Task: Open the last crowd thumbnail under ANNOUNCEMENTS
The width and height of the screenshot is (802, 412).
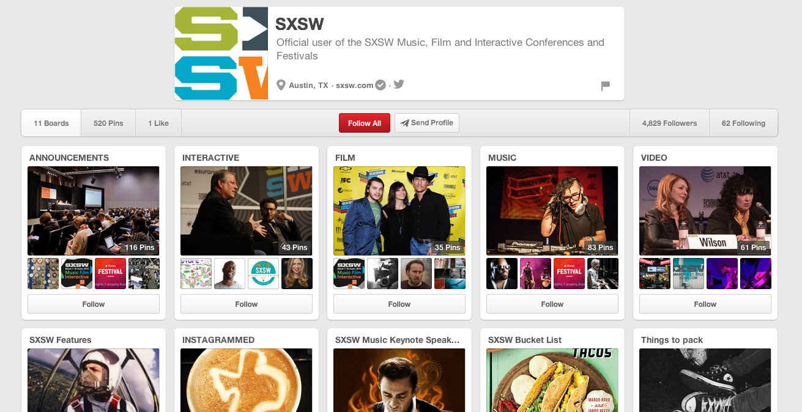Action: pos(144,273)
